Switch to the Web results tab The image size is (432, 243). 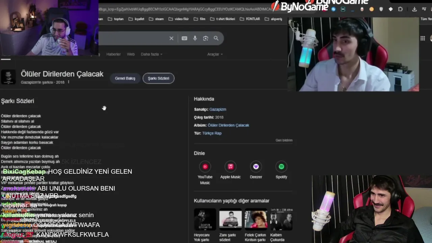[x=131, y=54]
